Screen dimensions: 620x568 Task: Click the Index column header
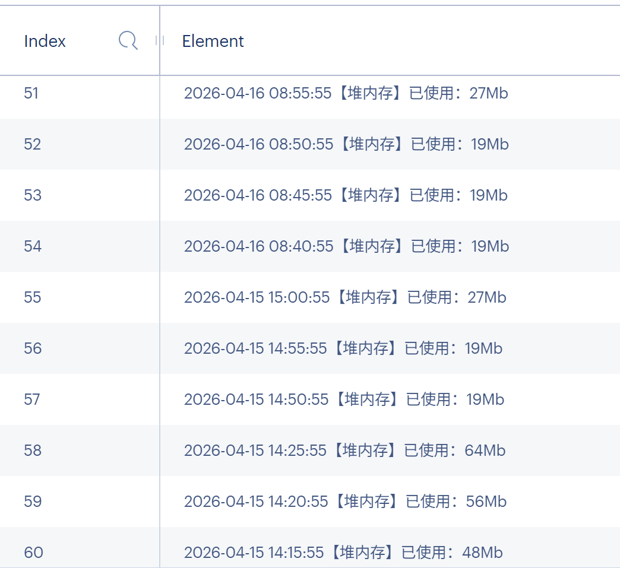45,41
